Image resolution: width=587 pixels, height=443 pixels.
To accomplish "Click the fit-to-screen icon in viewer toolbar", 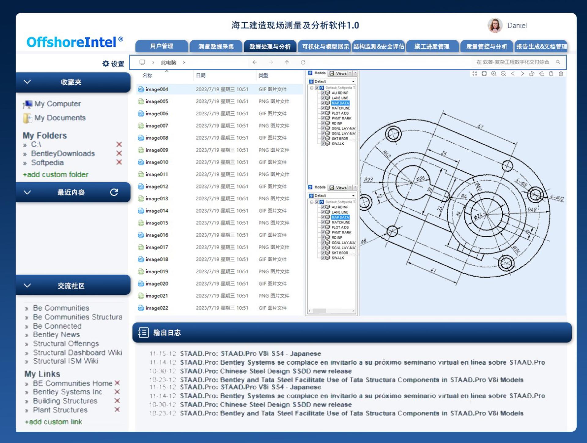I will pyautogui.click(x=474, y=74).
